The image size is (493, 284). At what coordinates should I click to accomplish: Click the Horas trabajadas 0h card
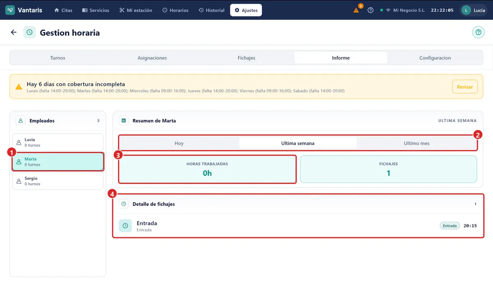tap(207, 169)
